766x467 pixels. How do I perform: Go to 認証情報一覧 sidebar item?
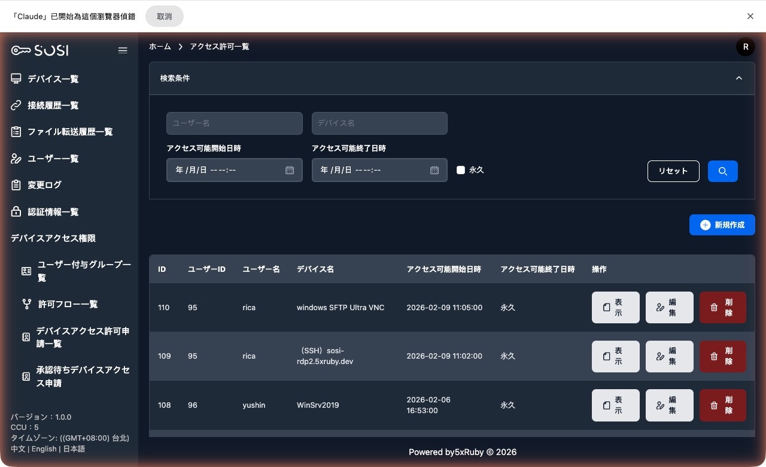pos(53,212)
